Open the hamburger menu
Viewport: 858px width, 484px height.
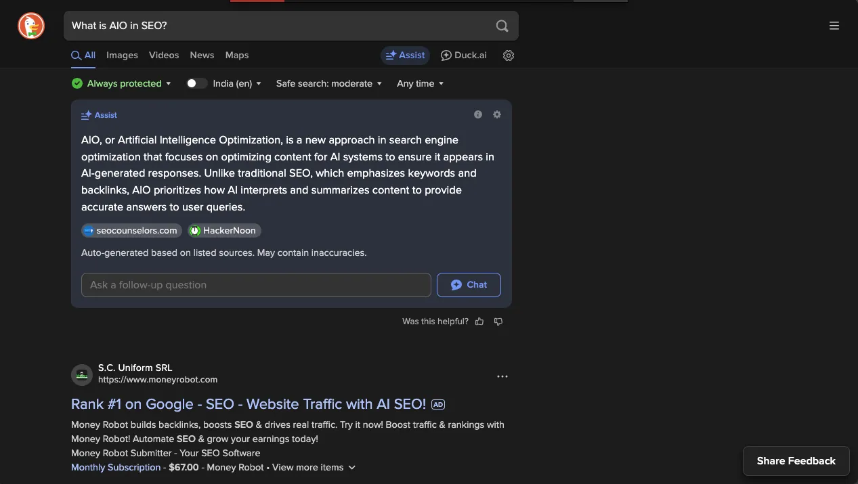tap(834, 26)
